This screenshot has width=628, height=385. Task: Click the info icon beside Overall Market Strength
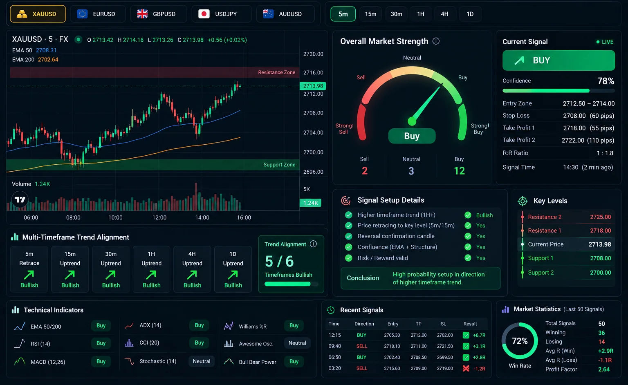pyautogui.click(x=436, y=41)
